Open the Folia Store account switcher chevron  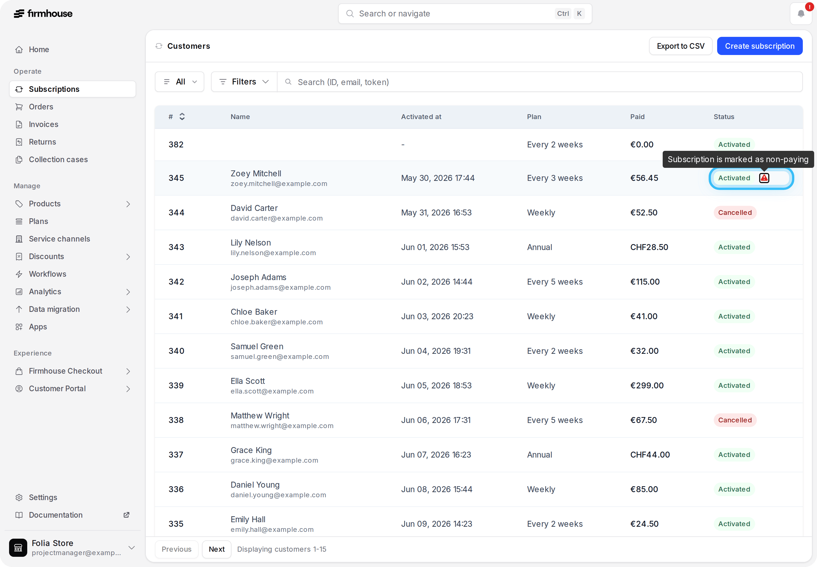point(132,547)
